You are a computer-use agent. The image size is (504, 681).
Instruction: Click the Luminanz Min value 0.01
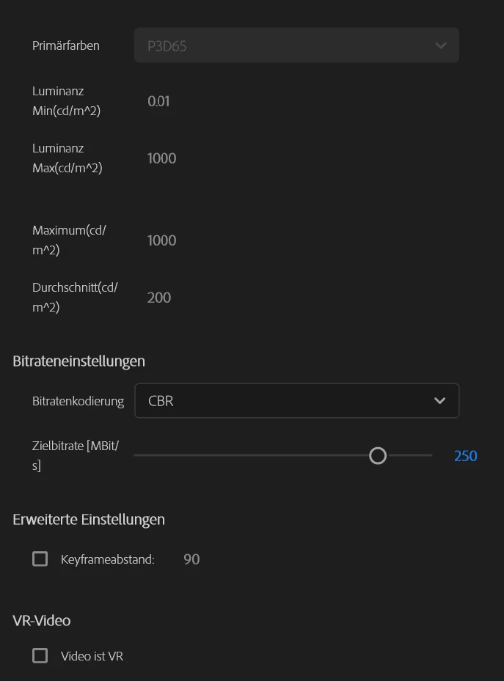[x=158, y=101]
